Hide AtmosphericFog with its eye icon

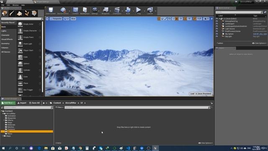click(x=217, y=21)
